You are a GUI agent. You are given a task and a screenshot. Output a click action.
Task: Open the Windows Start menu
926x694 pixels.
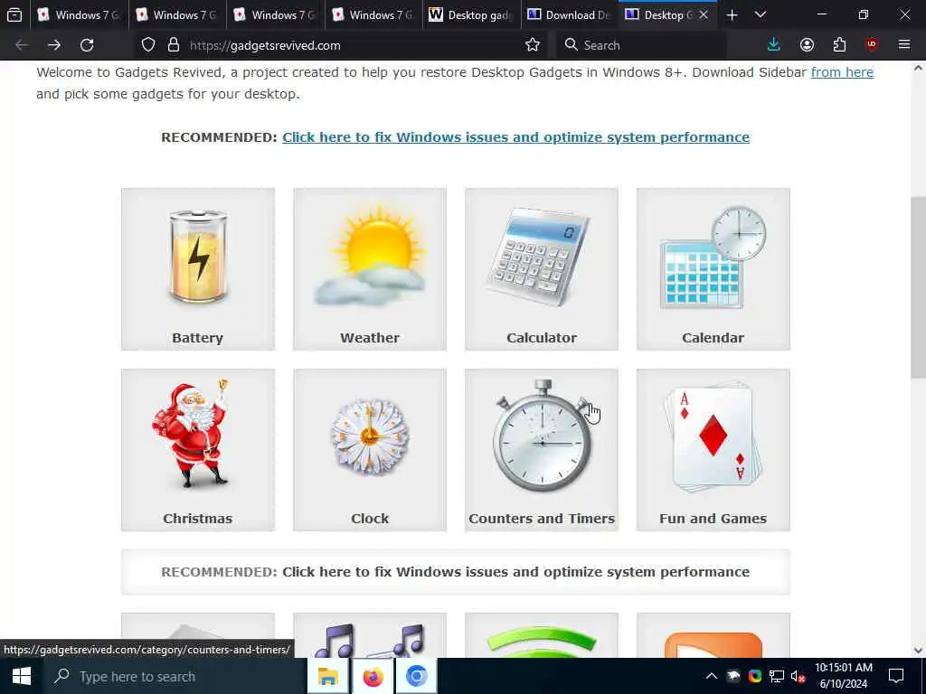coord(22,676)
